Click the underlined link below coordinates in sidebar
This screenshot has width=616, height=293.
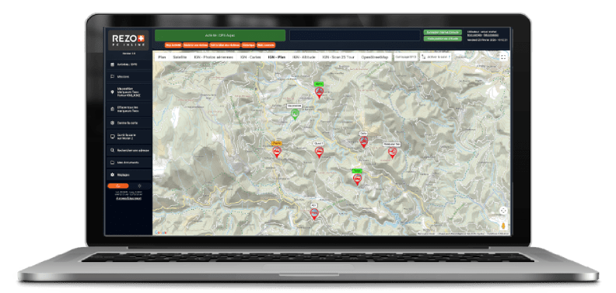[128, 198]
